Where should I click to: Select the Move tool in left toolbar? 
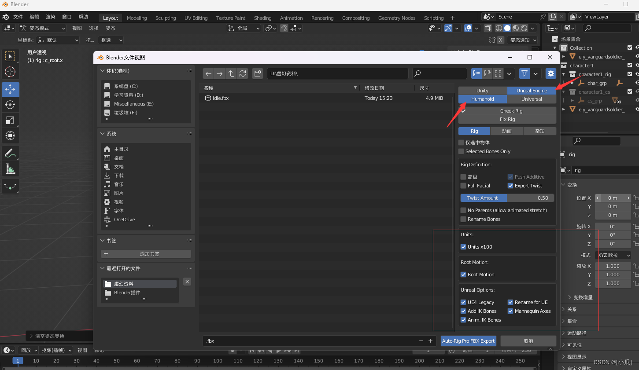click(x=10, y=89)
